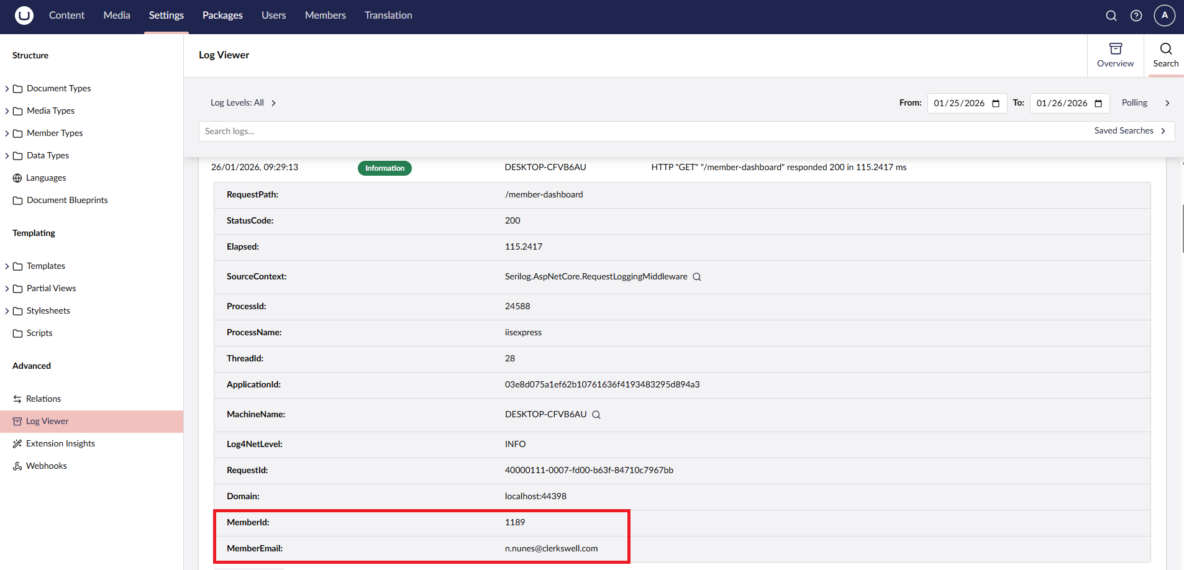Open the Saved Searches dropdown

[x=1129, y=131]
